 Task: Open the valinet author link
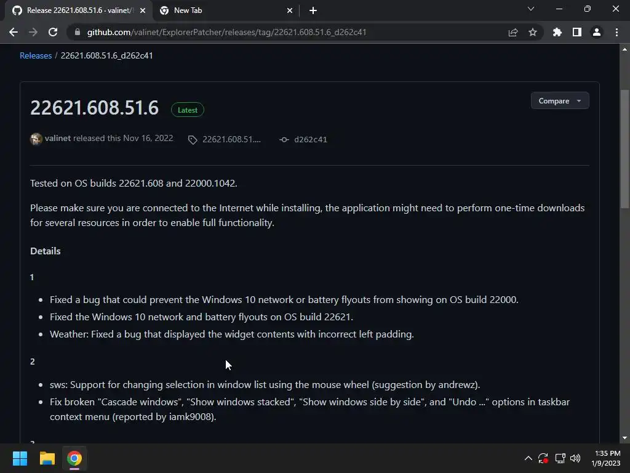58,138
